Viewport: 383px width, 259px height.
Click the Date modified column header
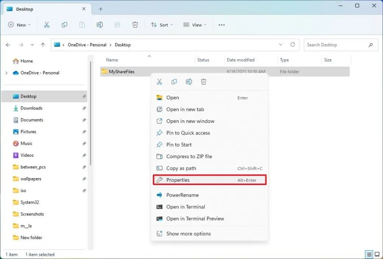240,60
